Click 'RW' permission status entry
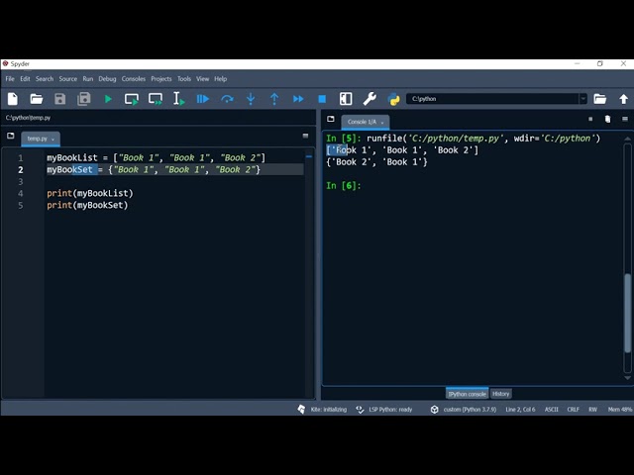The height and width of the screenshot is (475, 634). [592, 409]
